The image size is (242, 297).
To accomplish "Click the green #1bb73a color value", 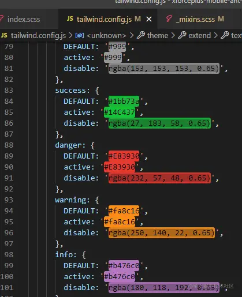I will (124, 101).
